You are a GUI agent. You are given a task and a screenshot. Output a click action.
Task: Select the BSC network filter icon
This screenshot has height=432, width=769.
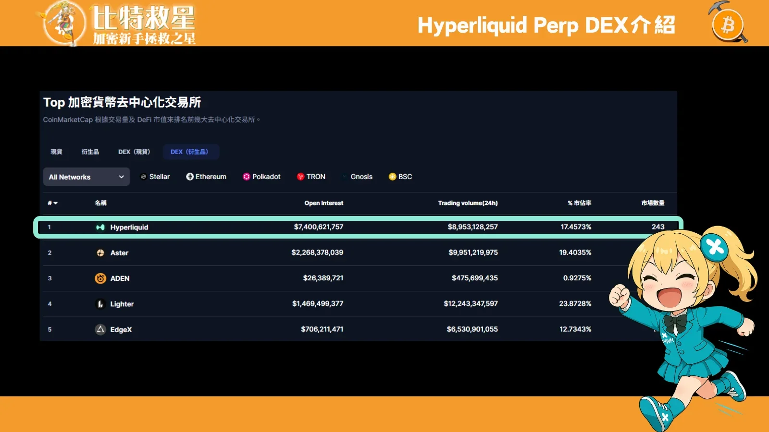[x=392, y=177]
